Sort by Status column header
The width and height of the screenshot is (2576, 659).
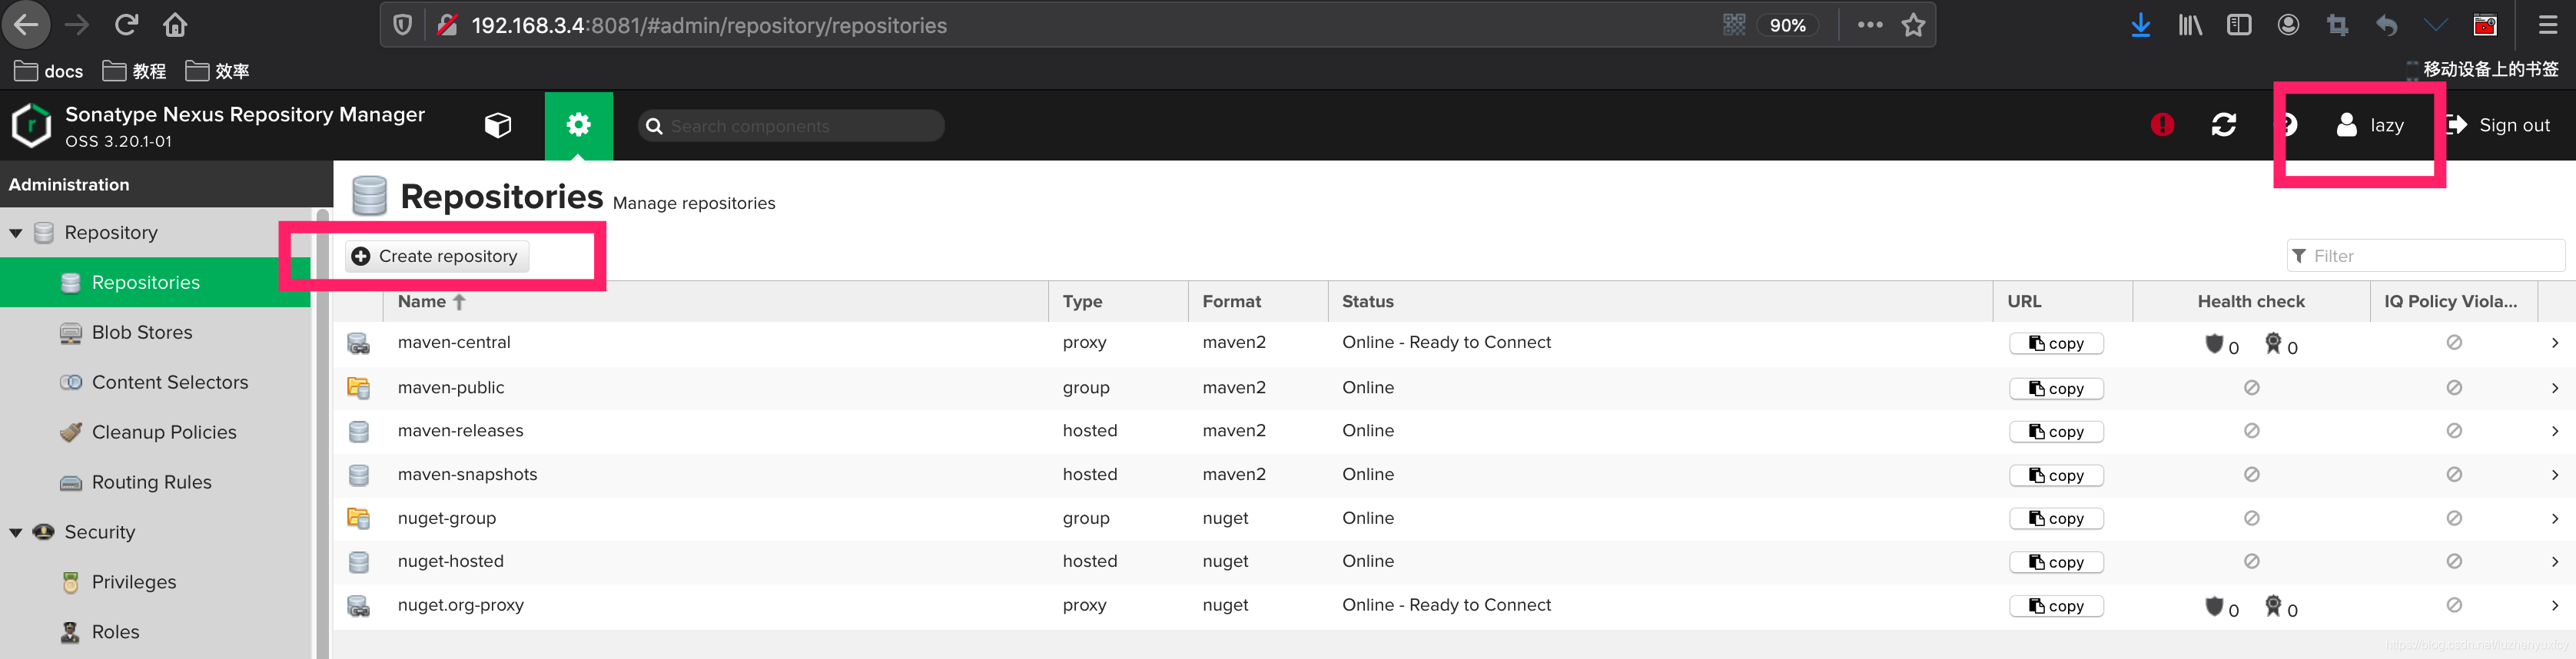point(1660,301)
